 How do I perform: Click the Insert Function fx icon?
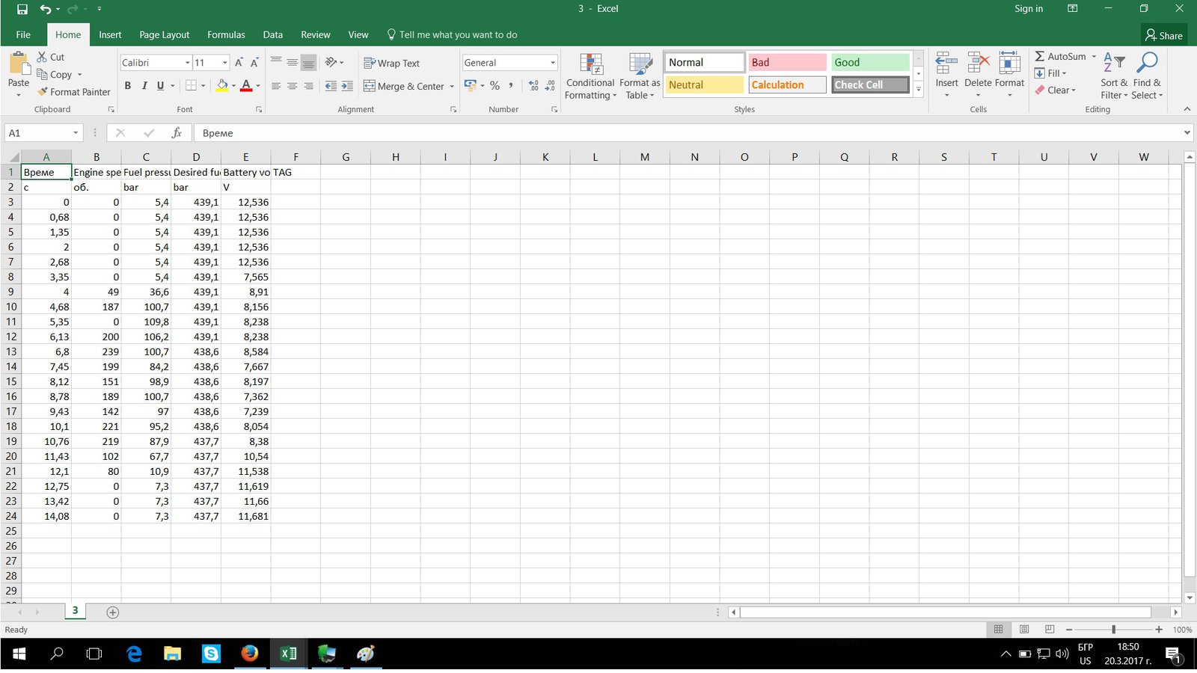(177, 133)
